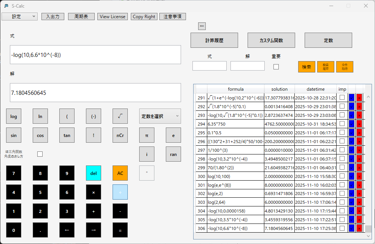Click the degree symbol (°) key
This screenshot has height=244, width=375.
(146, 173)
